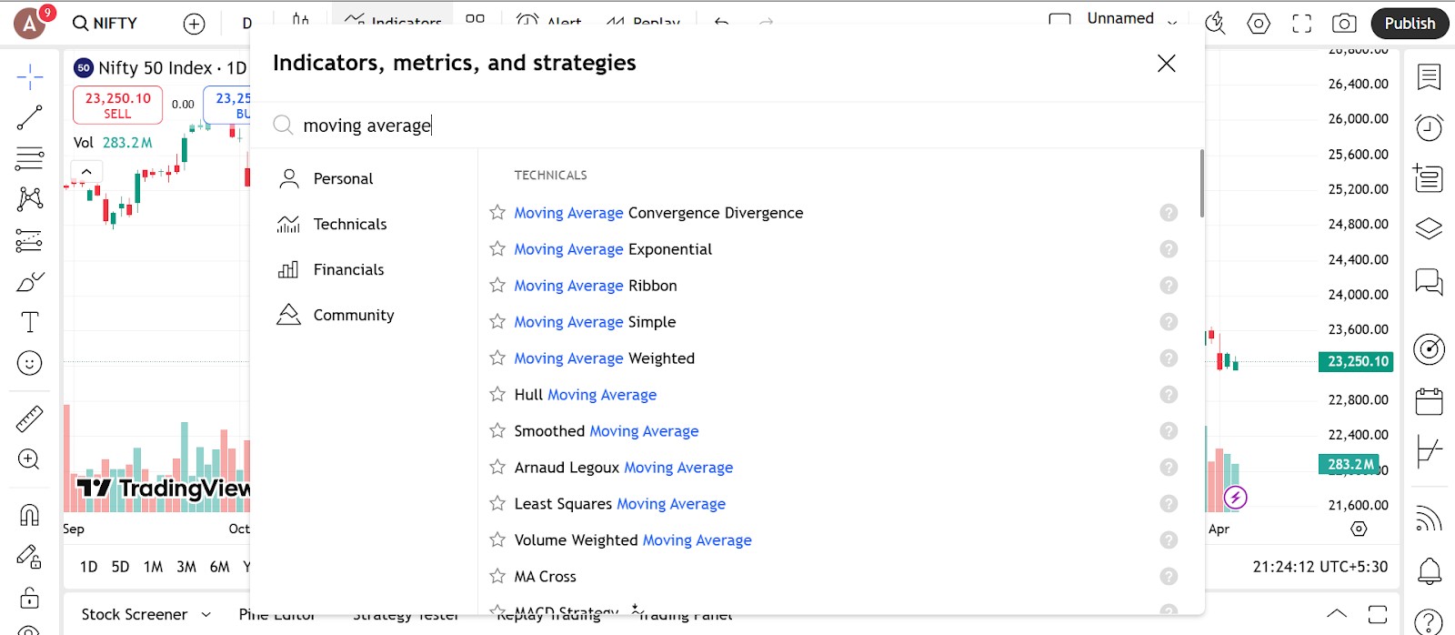This screenshot has height=635, width=1455.
Task: Open the news list panel
Action: tap(1429, 178)
